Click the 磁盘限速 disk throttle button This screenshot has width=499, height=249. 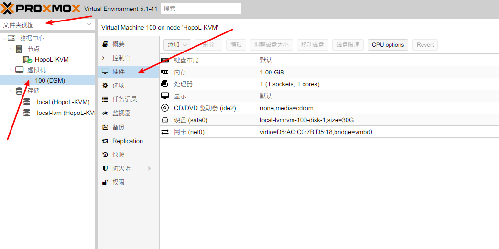[348, 45]
